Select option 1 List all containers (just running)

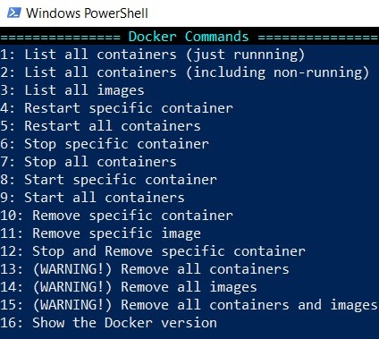152,55
